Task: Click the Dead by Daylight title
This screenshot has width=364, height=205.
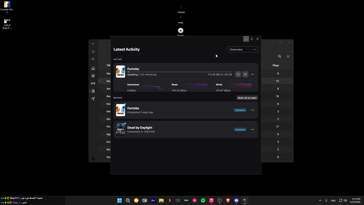Action: coord(140,128)
